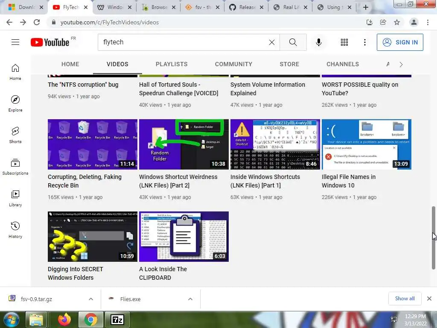Click the SIGN IN button
This screenshot has width=437, height=328.
coord(400,42)
